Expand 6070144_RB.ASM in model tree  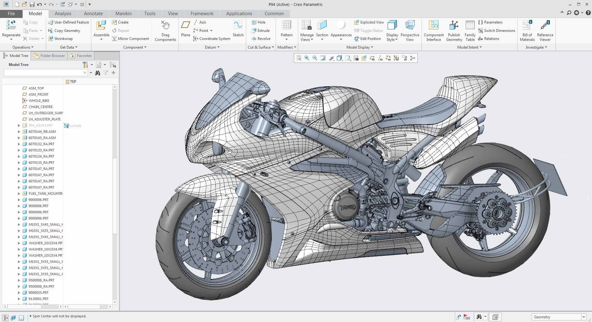(x=19, y=132)
